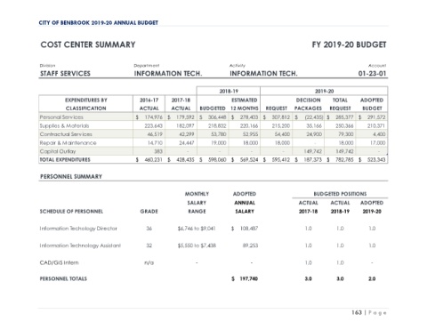Viewport: 427px width, 330px height.
Task: Click the Information Techology Director entry
Action: pos(78,229)
